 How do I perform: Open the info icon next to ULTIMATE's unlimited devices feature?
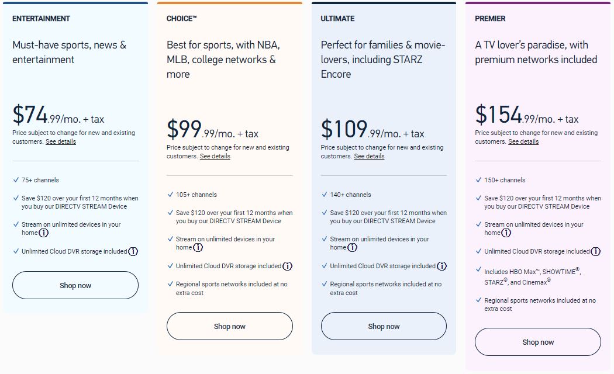[353, 248]
